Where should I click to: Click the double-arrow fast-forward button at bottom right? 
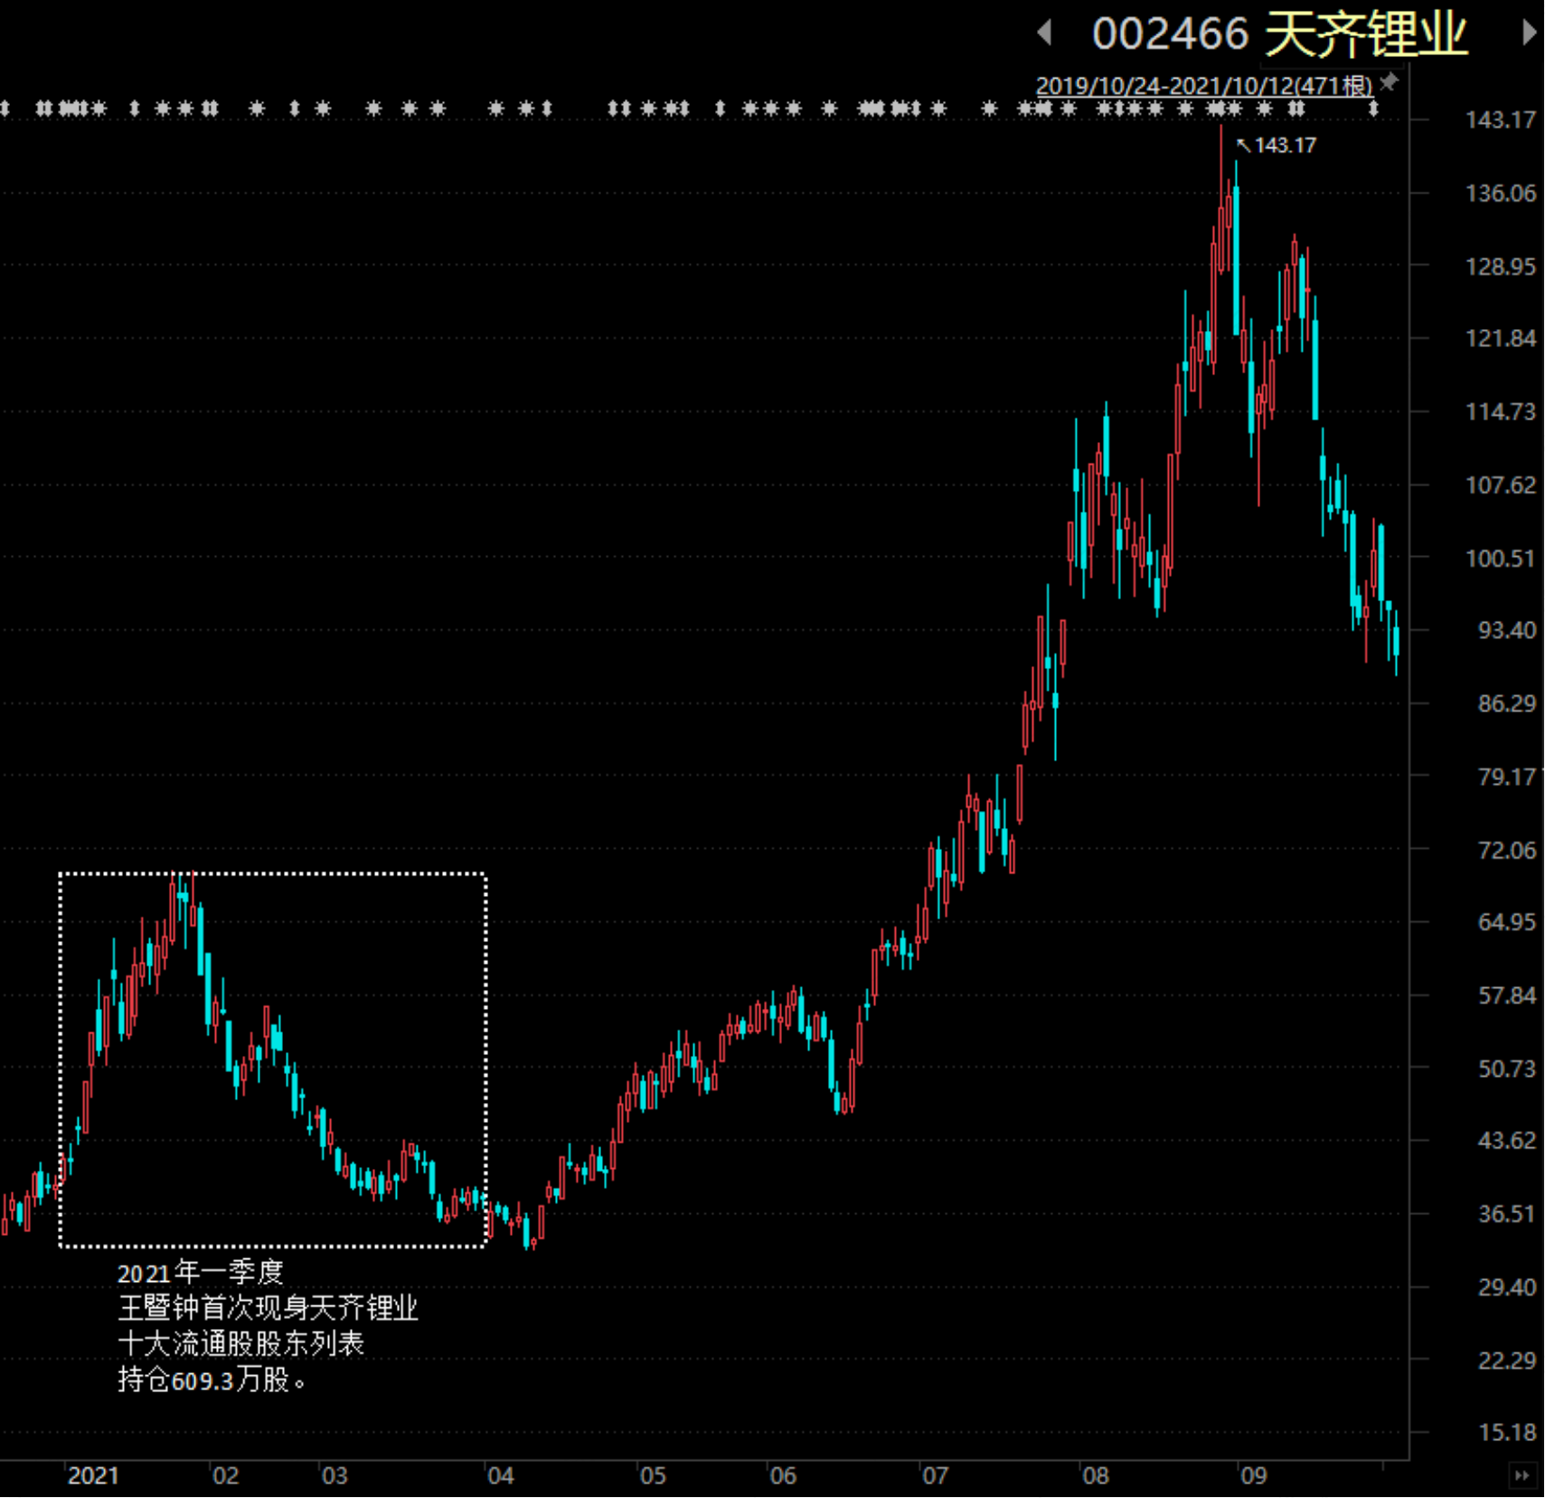pos(1522,1476)
